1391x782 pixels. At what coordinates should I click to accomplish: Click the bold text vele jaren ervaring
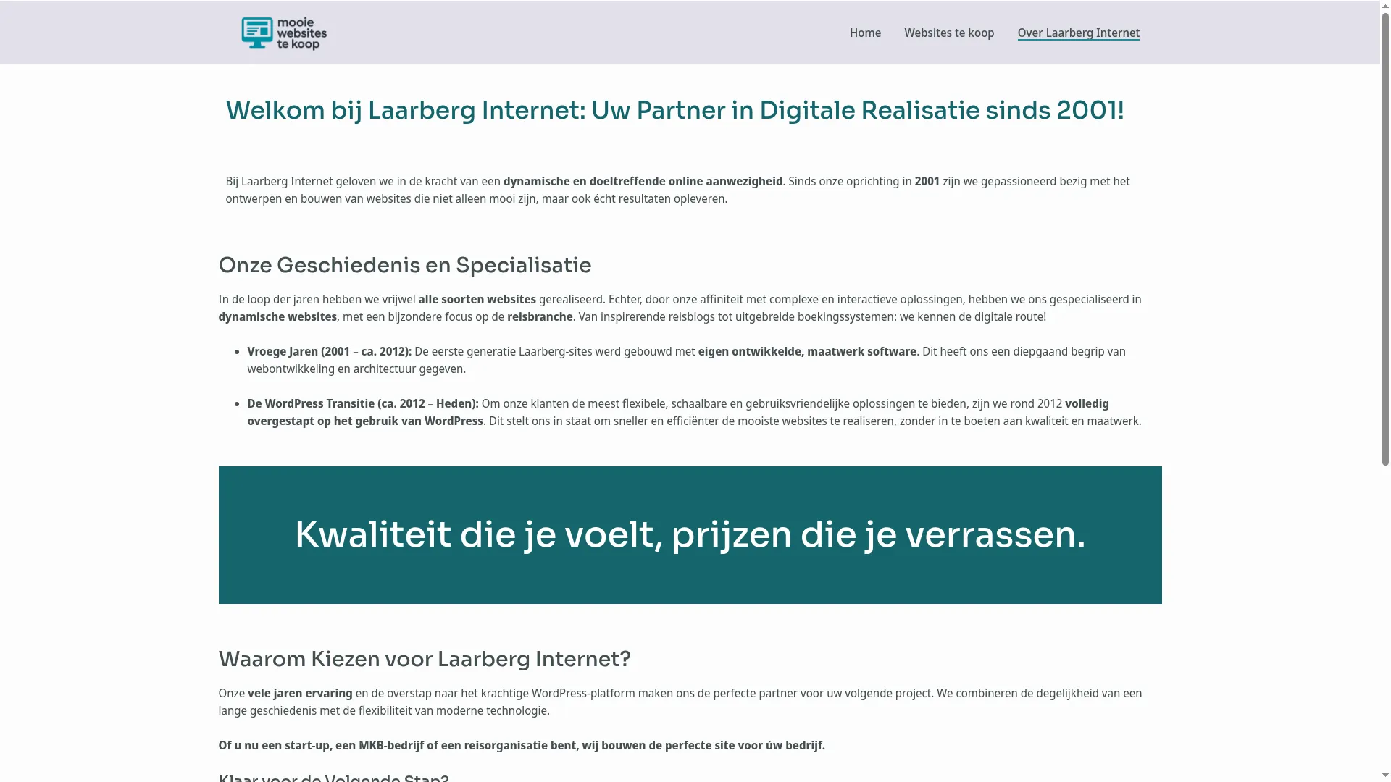coord(300,693)
